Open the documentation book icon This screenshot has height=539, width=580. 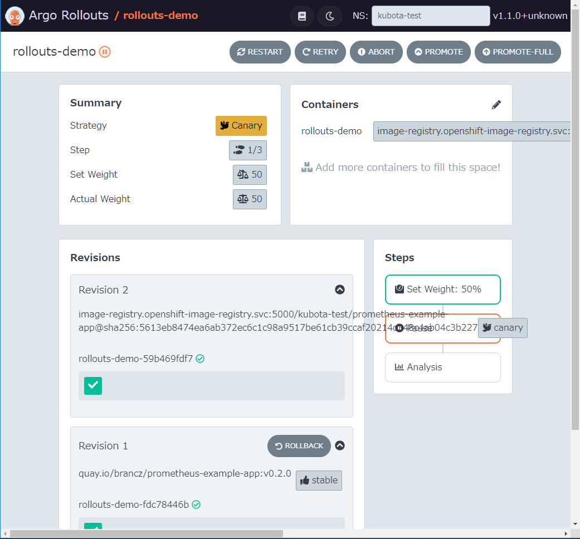(x=302, y=16)
